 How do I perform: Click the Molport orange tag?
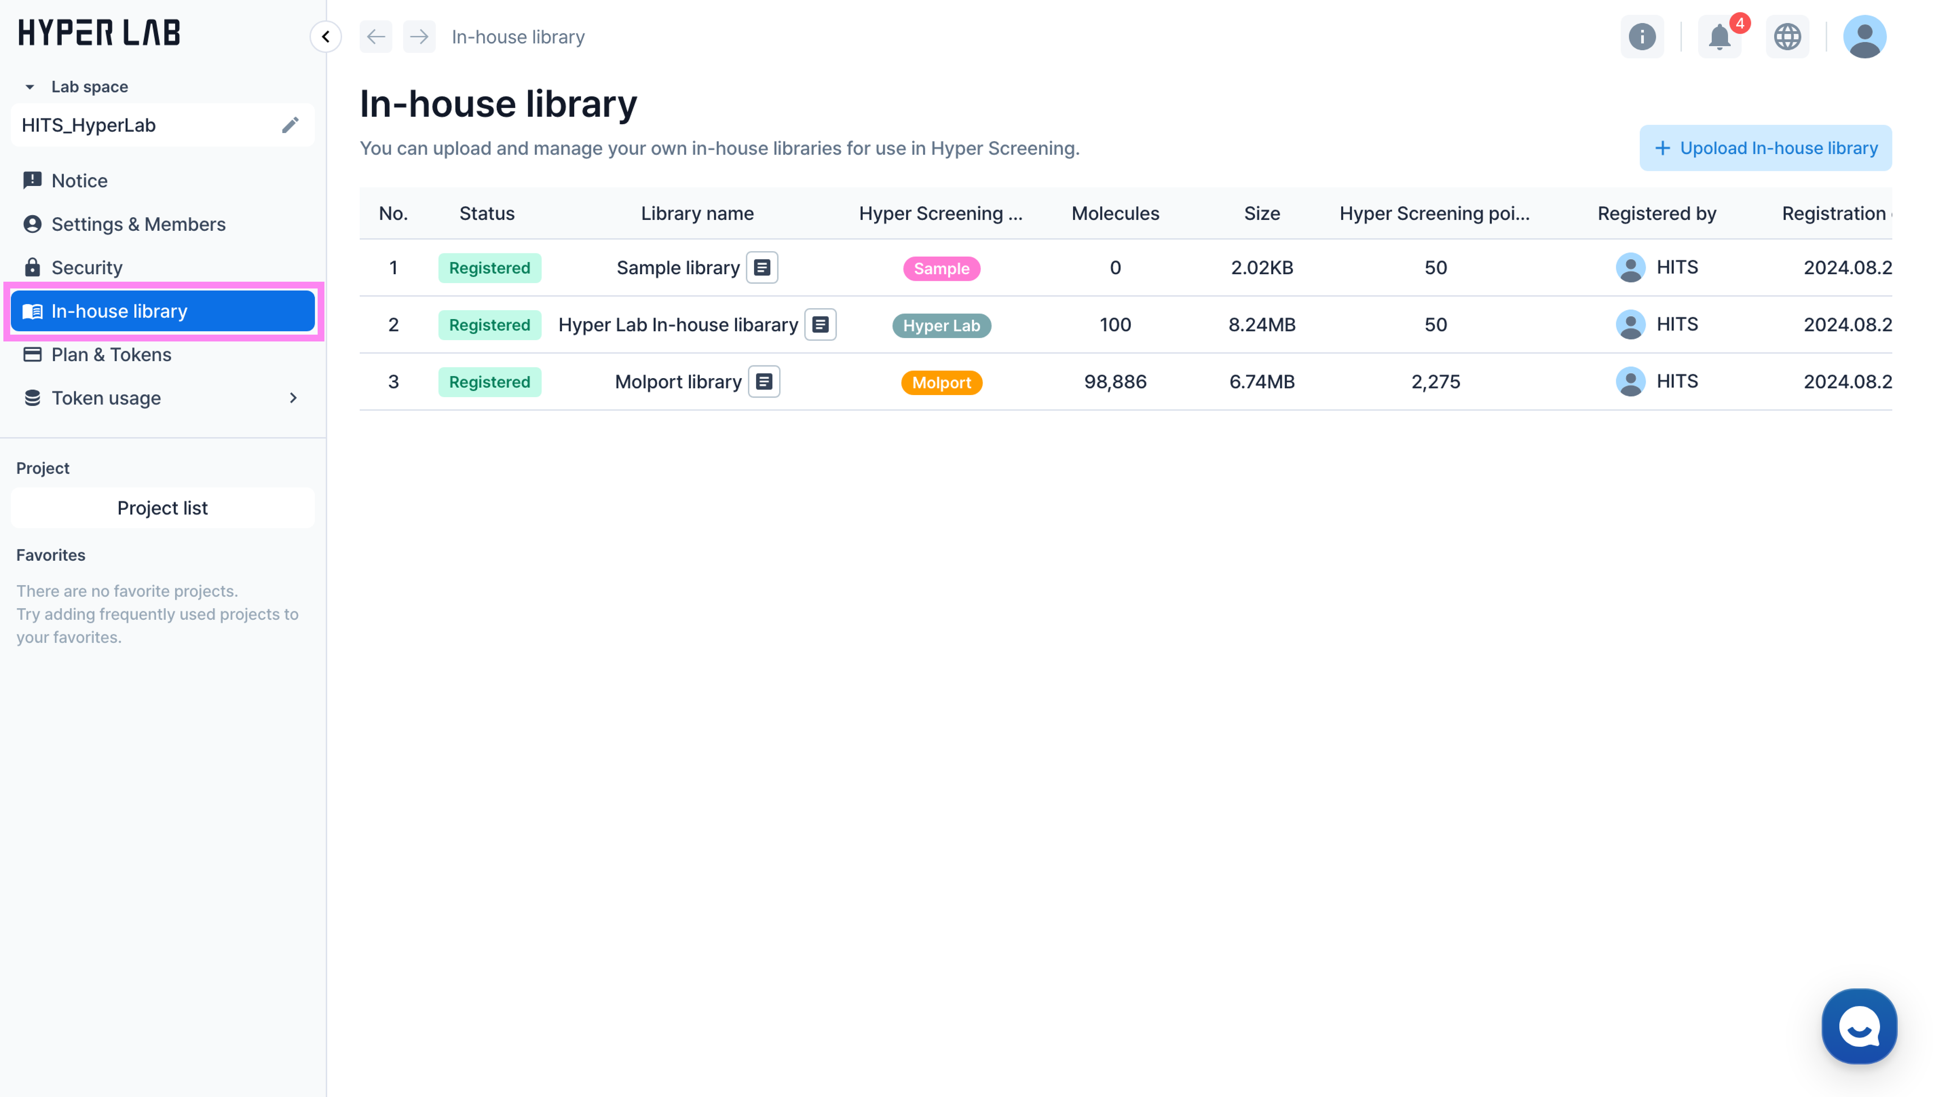tap(941, 383)
